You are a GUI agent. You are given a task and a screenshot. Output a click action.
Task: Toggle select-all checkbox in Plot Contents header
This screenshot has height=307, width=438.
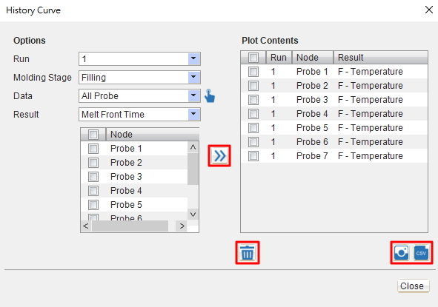253,58
